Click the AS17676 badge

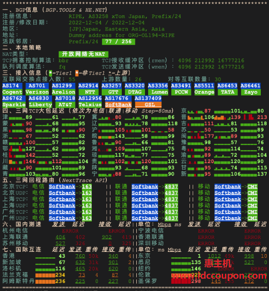118,98
